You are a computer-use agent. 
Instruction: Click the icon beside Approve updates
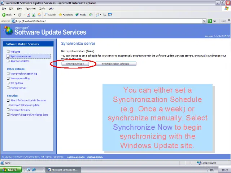coord(8,61)
